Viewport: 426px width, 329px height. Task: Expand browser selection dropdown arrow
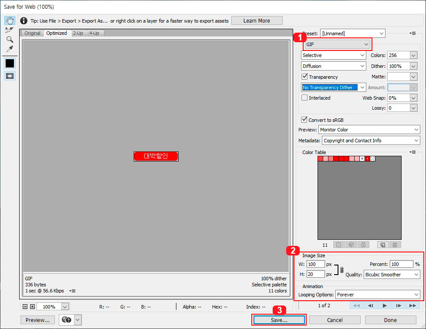(x=78, y=320)
